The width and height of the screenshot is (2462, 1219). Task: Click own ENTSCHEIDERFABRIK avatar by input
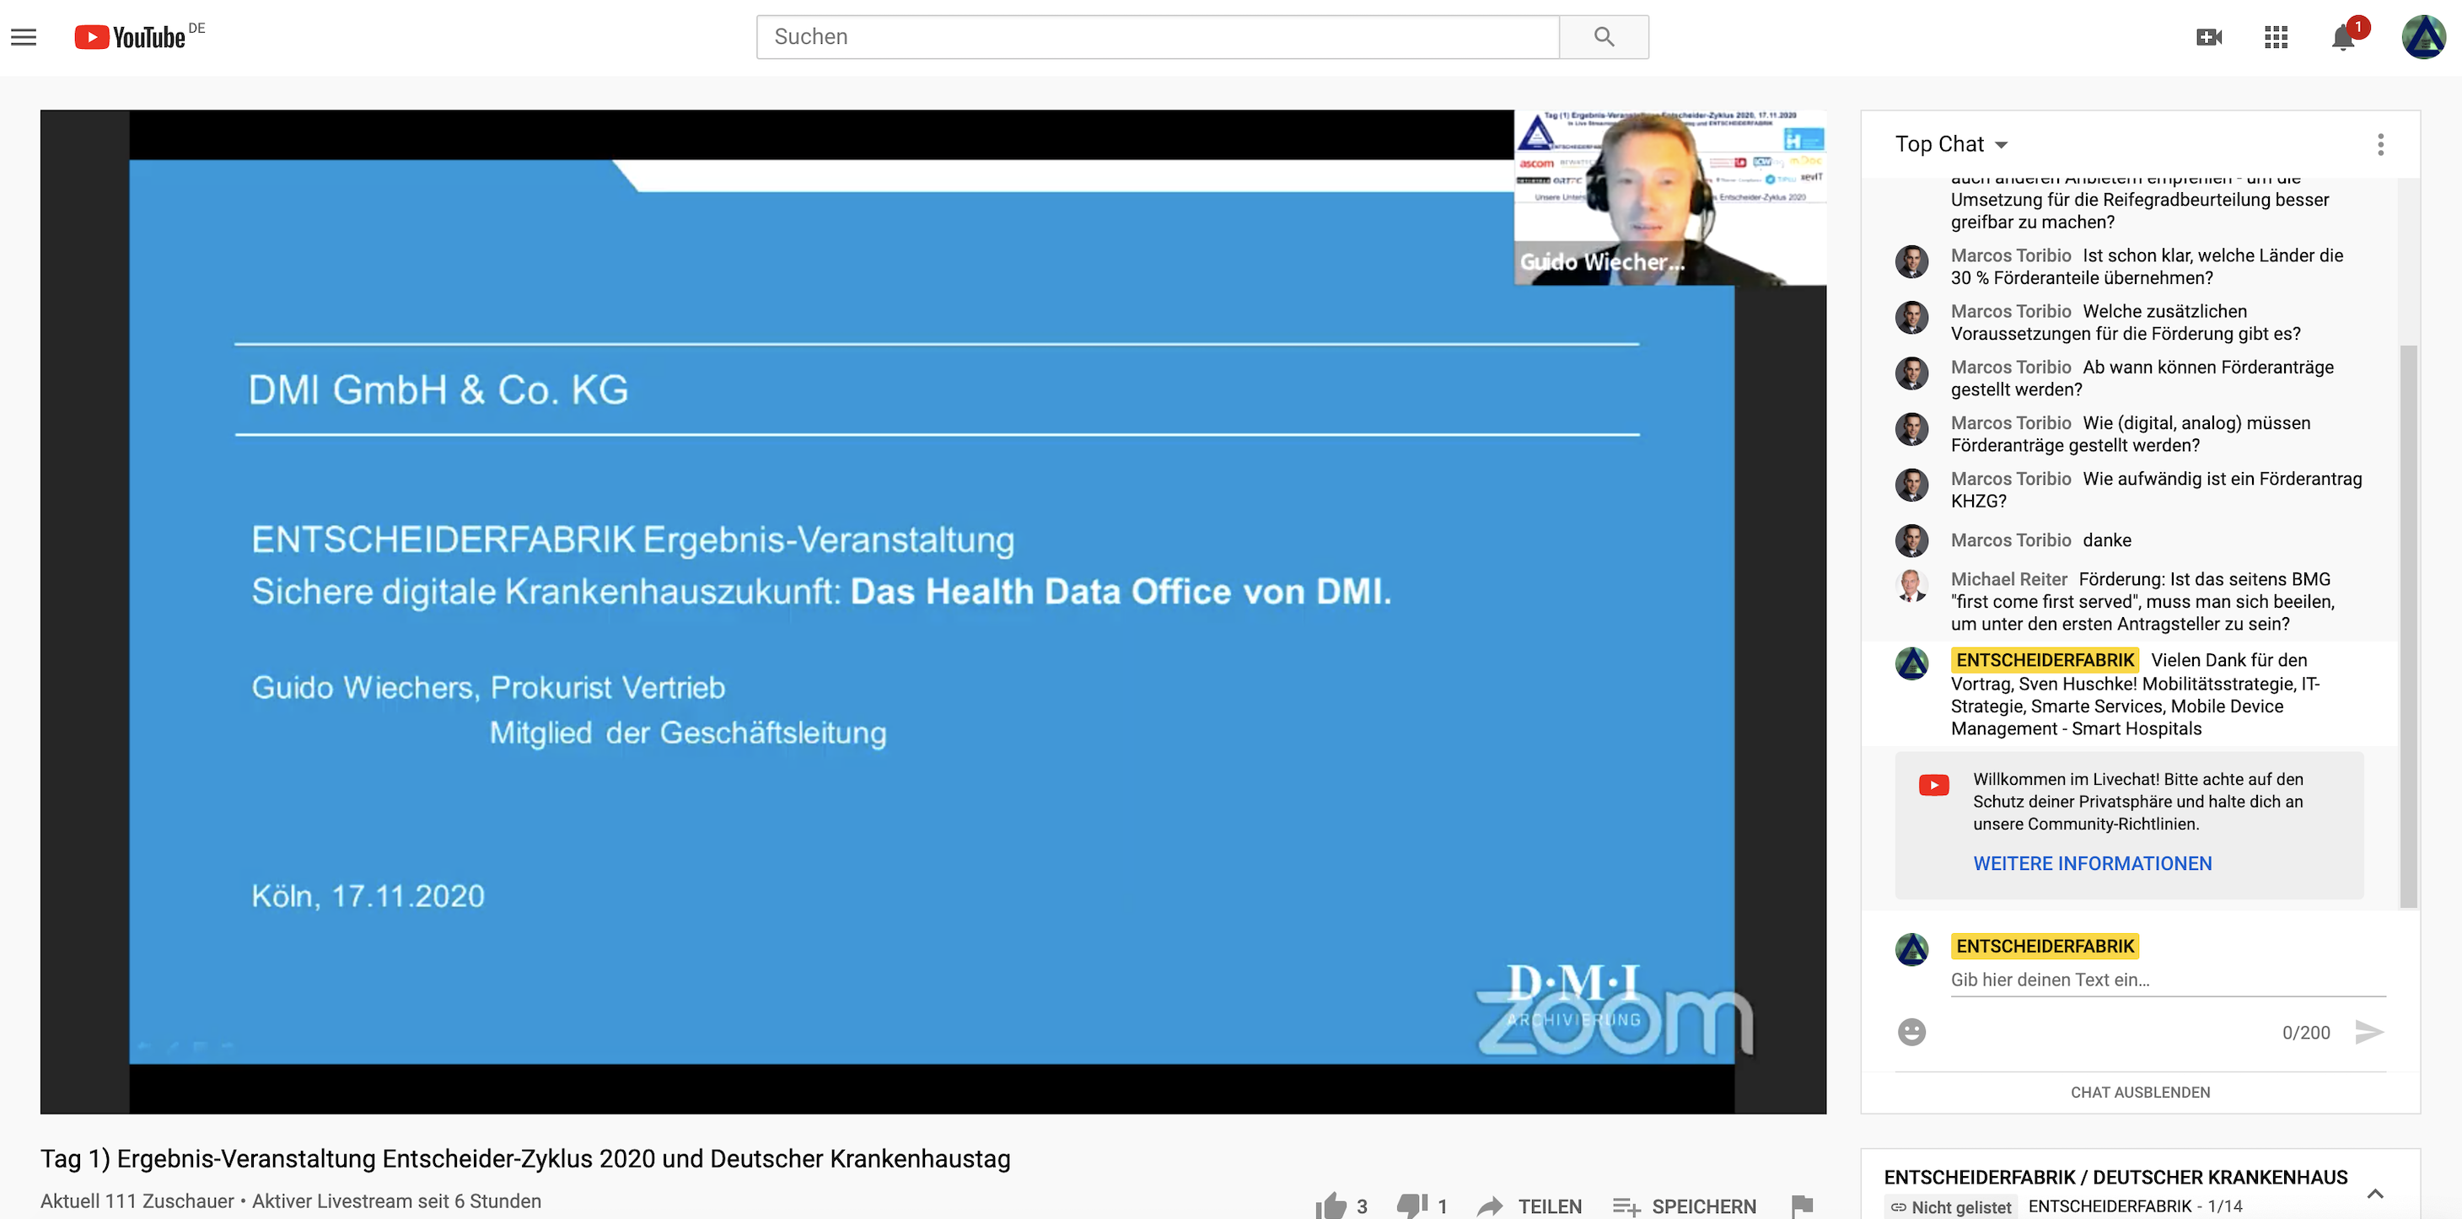click(1911, 949)
